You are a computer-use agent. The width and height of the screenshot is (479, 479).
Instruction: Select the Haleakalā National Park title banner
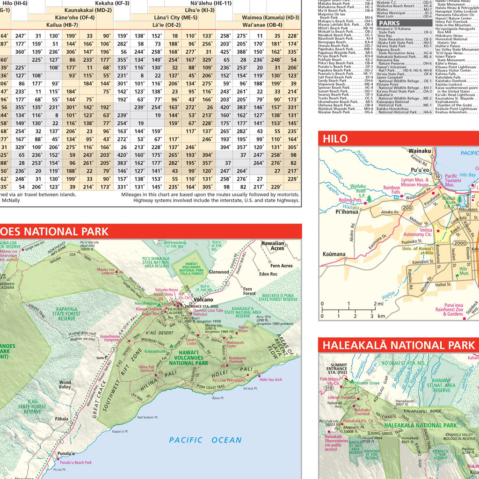coord(398,345)
